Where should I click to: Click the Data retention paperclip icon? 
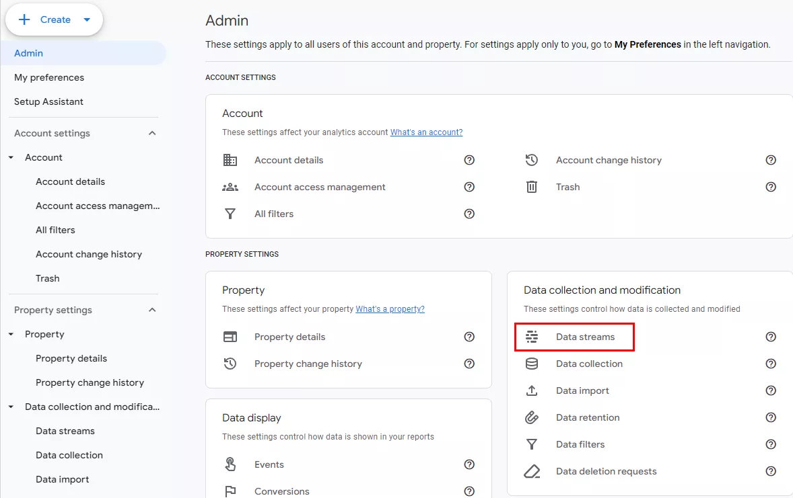pyautogui.click(x=532, y=417)
